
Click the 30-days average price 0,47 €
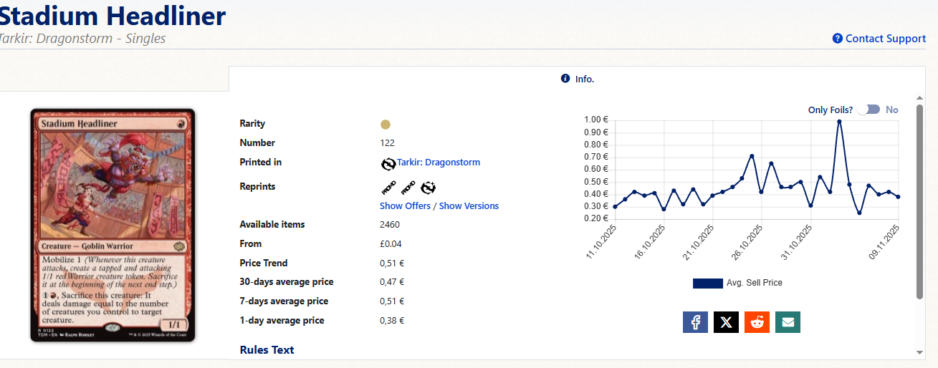click(392, 282)
